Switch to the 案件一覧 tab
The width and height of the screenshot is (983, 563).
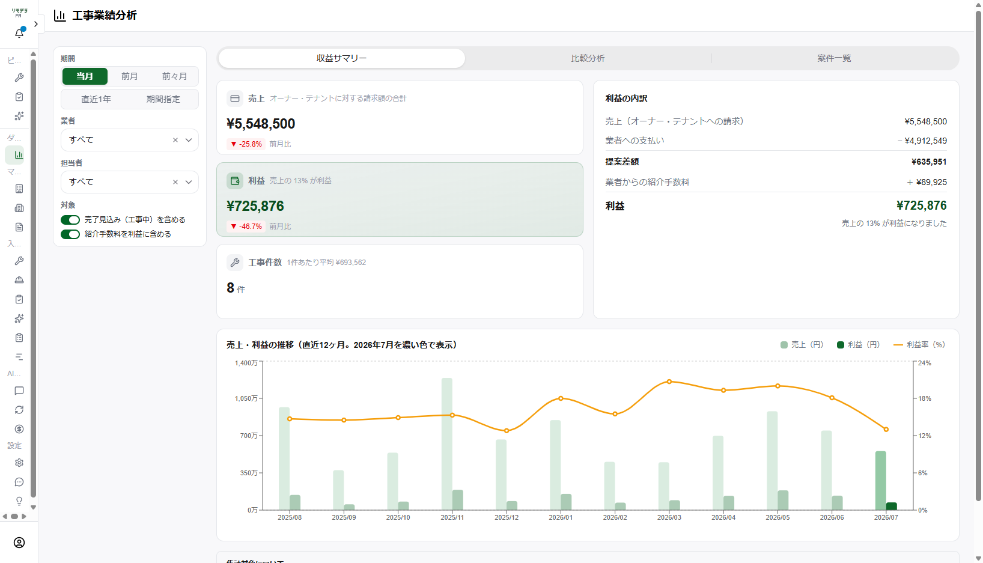(834, 58)
